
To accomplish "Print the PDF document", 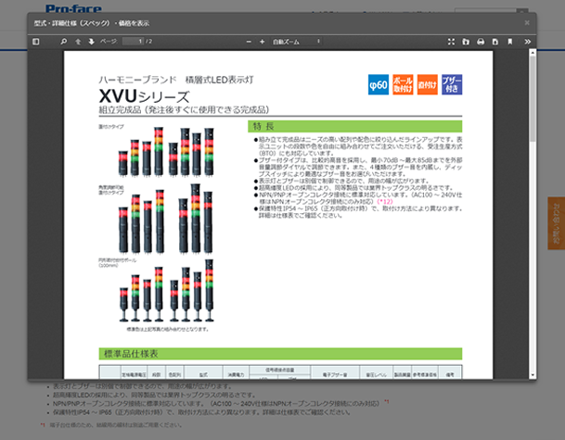I will click(x=481, y=42).
